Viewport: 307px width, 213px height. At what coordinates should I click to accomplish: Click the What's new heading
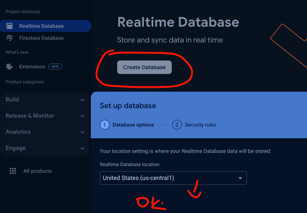[x=17, y=52]
